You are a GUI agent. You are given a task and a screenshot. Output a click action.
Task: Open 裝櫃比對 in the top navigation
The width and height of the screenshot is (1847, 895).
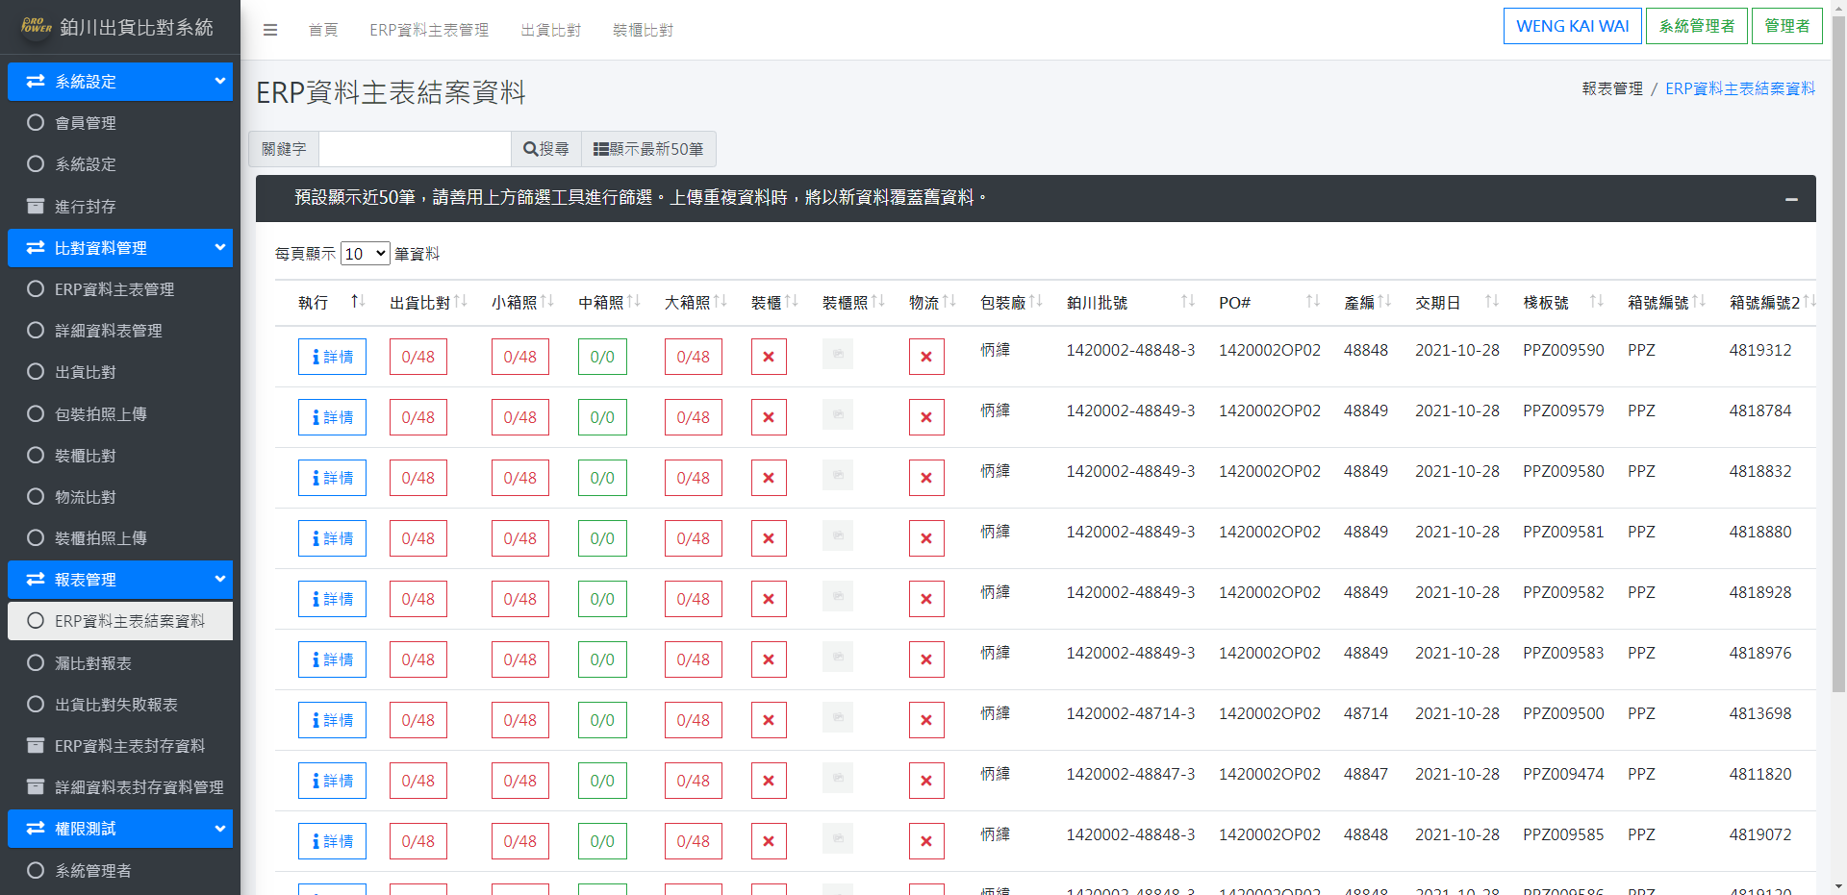click(x=643, y=30)
